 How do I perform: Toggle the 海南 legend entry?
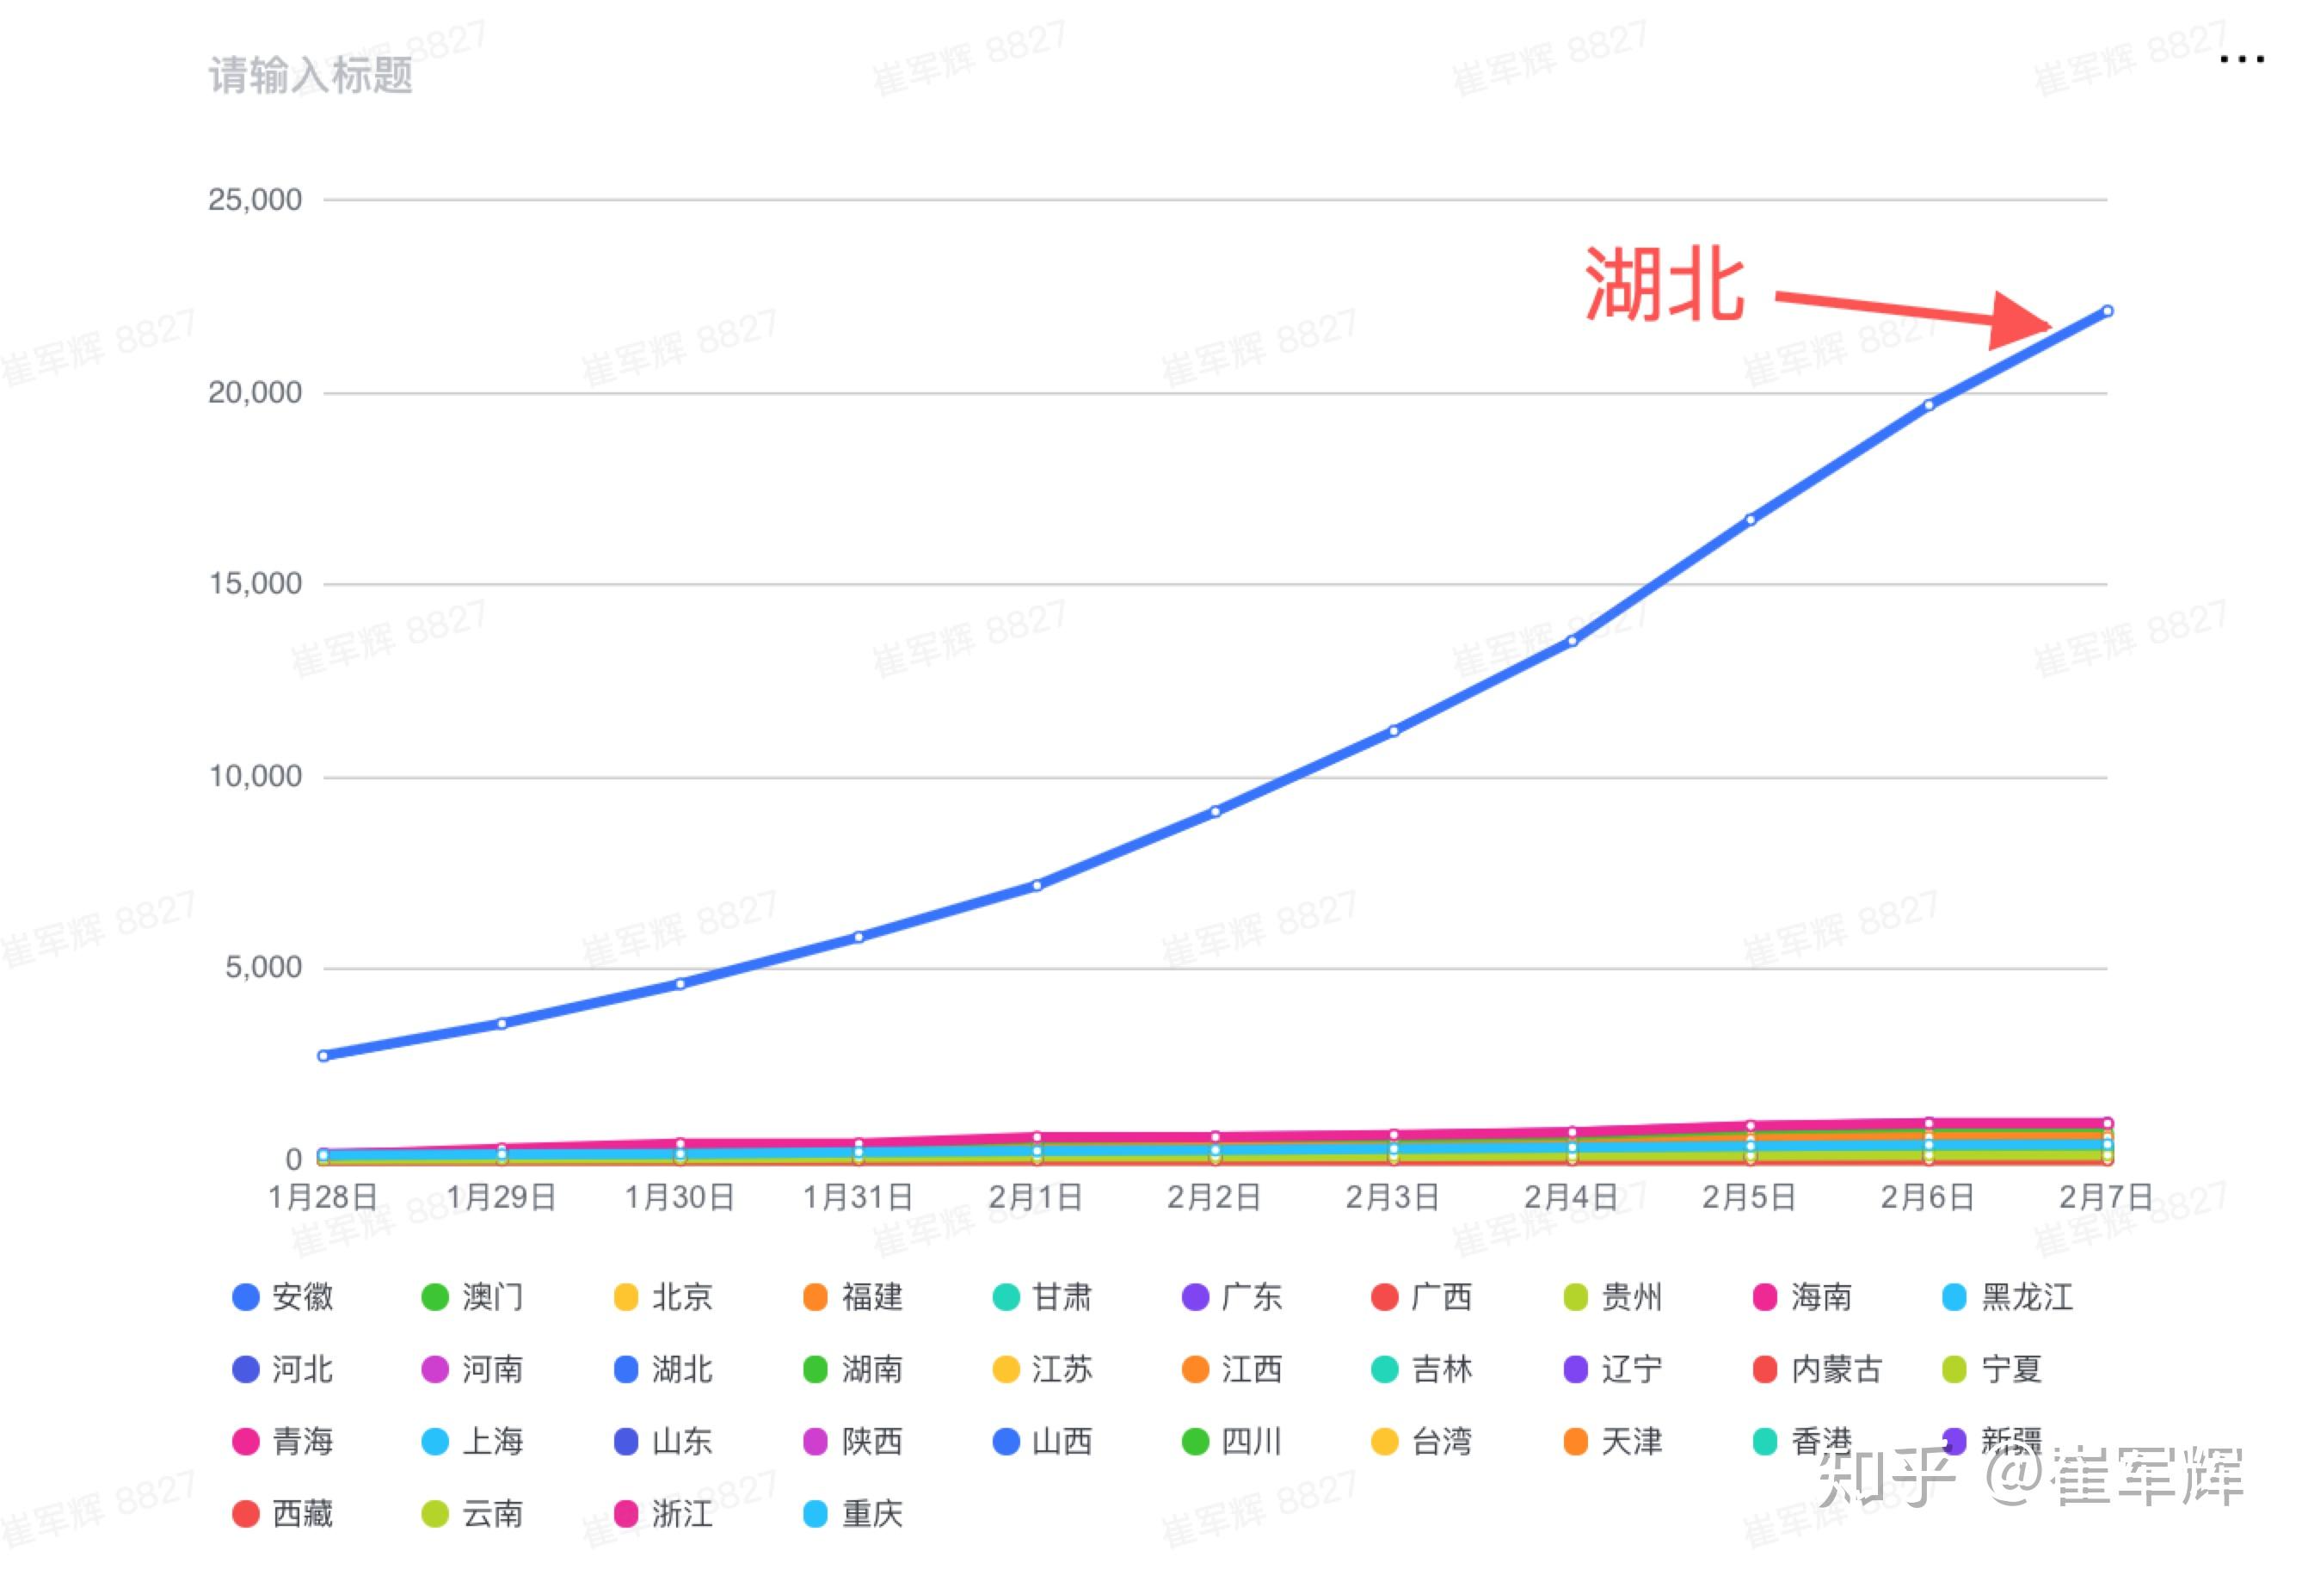[x=1802, y=1296]
